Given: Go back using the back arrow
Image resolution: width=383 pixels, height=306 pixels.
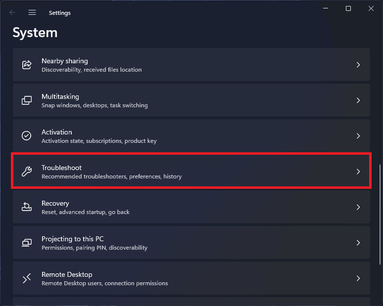Looking at the screenshot, I should (12, 12).
